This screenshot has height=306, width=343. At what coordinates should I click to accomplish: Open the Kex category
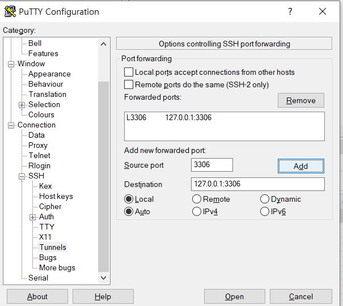45,186
